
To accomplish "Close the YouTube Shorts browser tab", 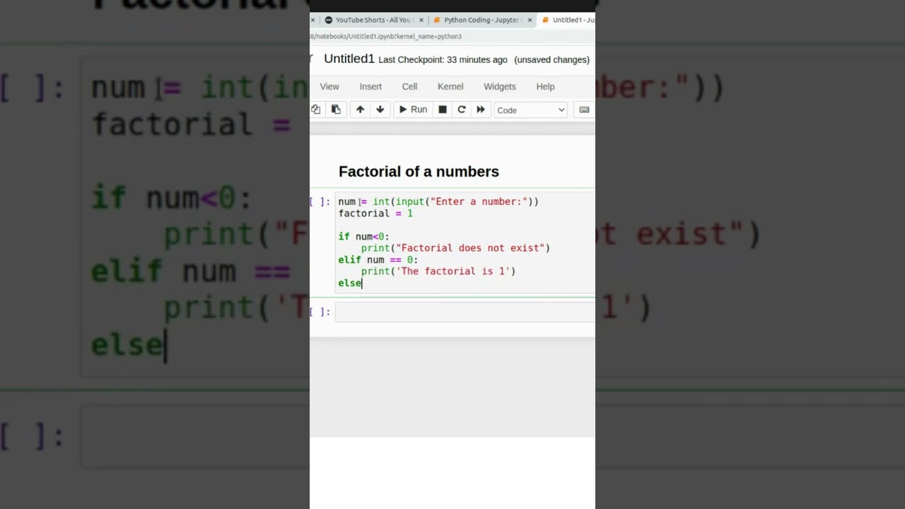I will (x=421, y=20).
